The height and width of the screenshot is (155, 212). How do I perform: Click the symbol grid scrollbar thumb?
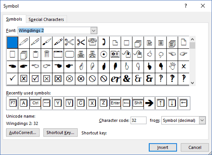click(x=192, y=46)
